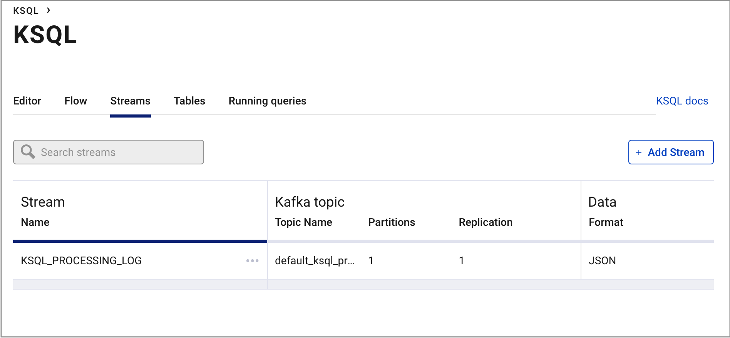Viewport: 730px width, 338px height.
Task: Open the KSQL_PROCESSING_LOG row actions ellipsis
Action: (x=253, y=261)
